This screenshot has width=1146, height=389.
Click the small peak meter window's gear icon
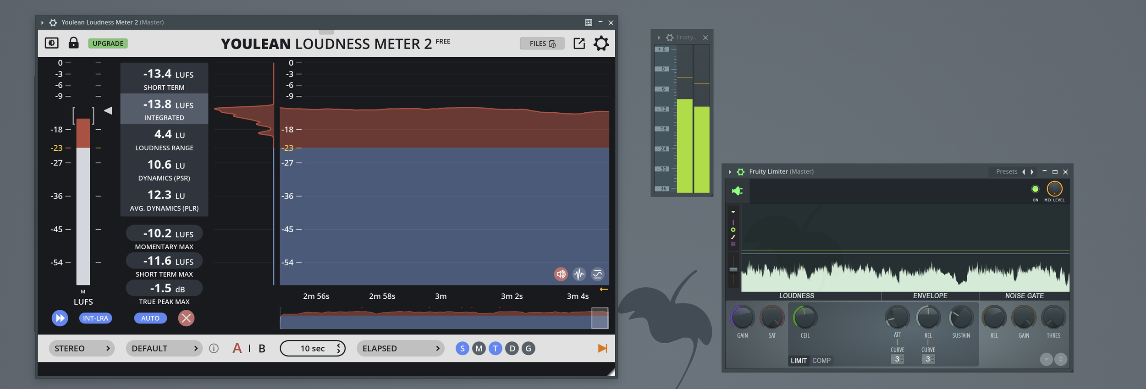point(670,38)
